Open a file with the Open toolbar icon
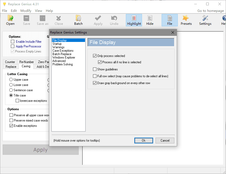The image size is (226, 174). (10, 20)
